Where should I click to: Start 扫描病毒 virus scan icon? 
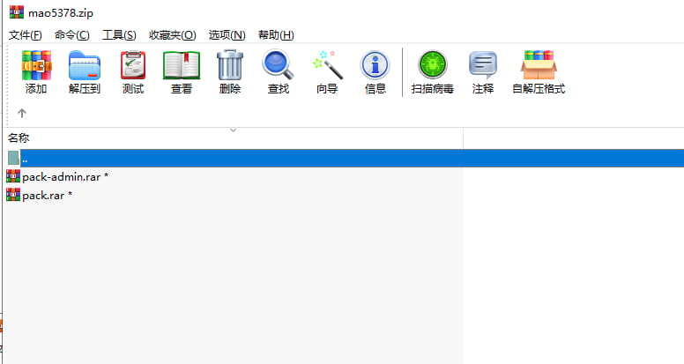click(x=432, y=64)
